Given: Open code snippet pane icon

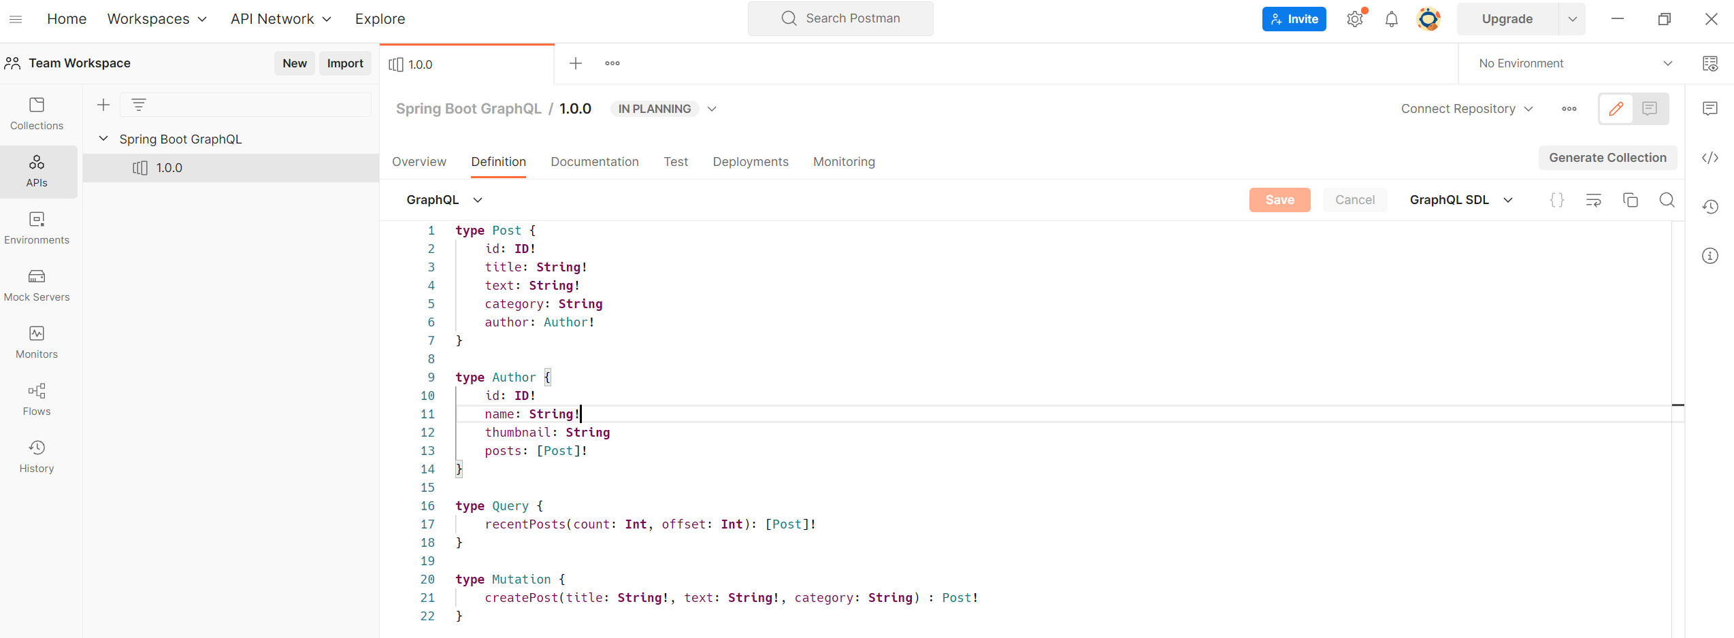Looking at the screenshot, I should point(1710,158).
